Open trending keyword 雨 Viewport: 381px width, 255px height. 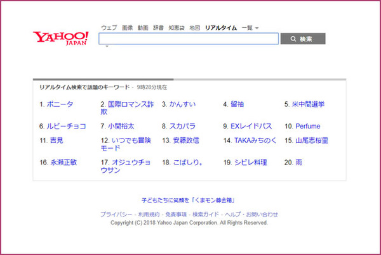(x=298, y=162)
